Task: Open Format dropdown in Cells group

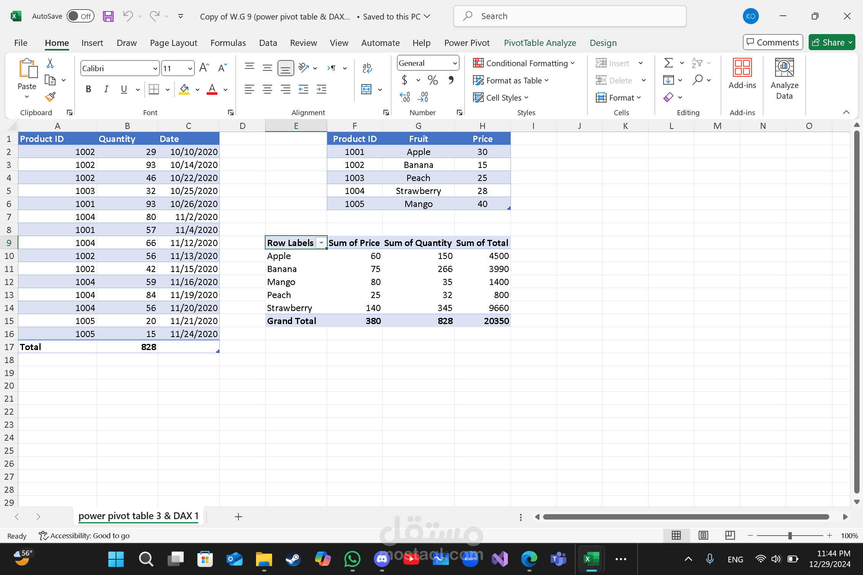Action: [x=618, y=98]
